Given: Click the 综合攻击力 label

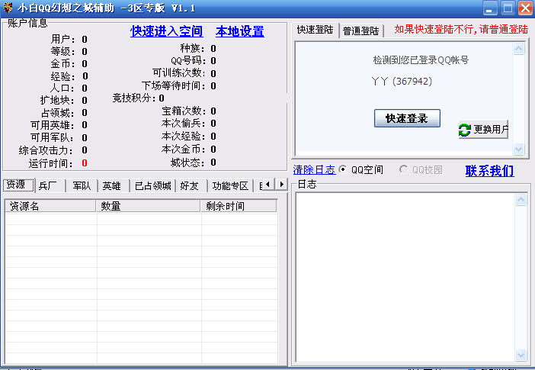Looking at the screenshot, I should tap(46, 150).
